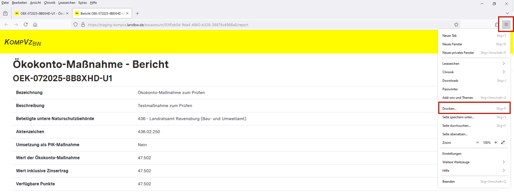Expand the Weitere Werkzeuge submenu
This screenshot has height=193, width=514.
(x=473, y=162)
